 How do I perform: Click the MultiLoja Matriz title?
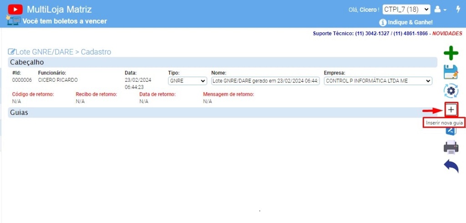click(x=59, y=10)
